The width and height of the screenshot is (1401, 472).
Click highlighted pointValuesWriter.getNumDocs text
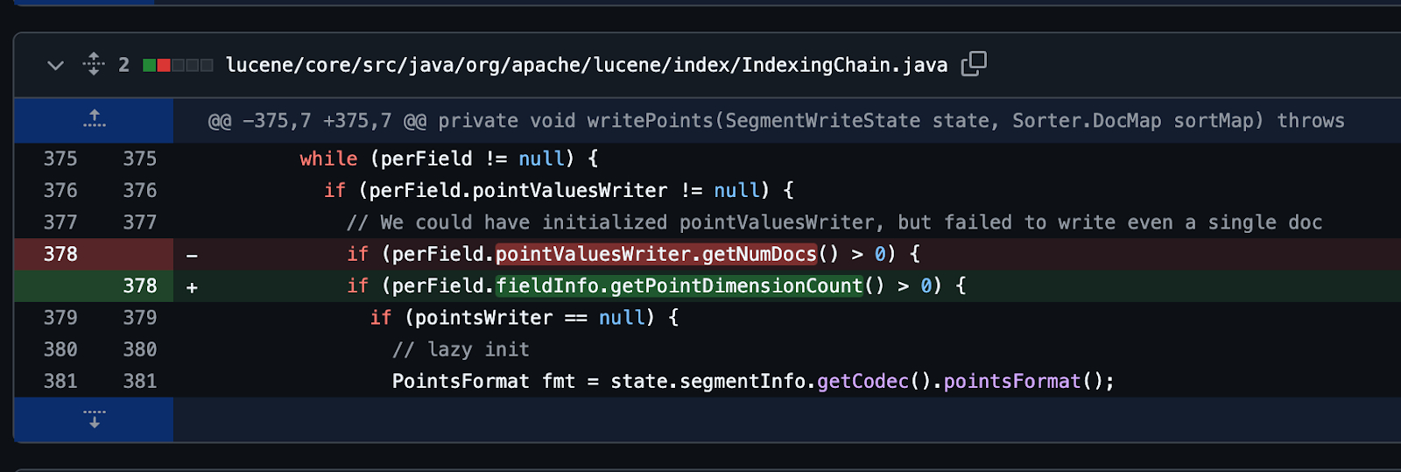pos(656,254)
